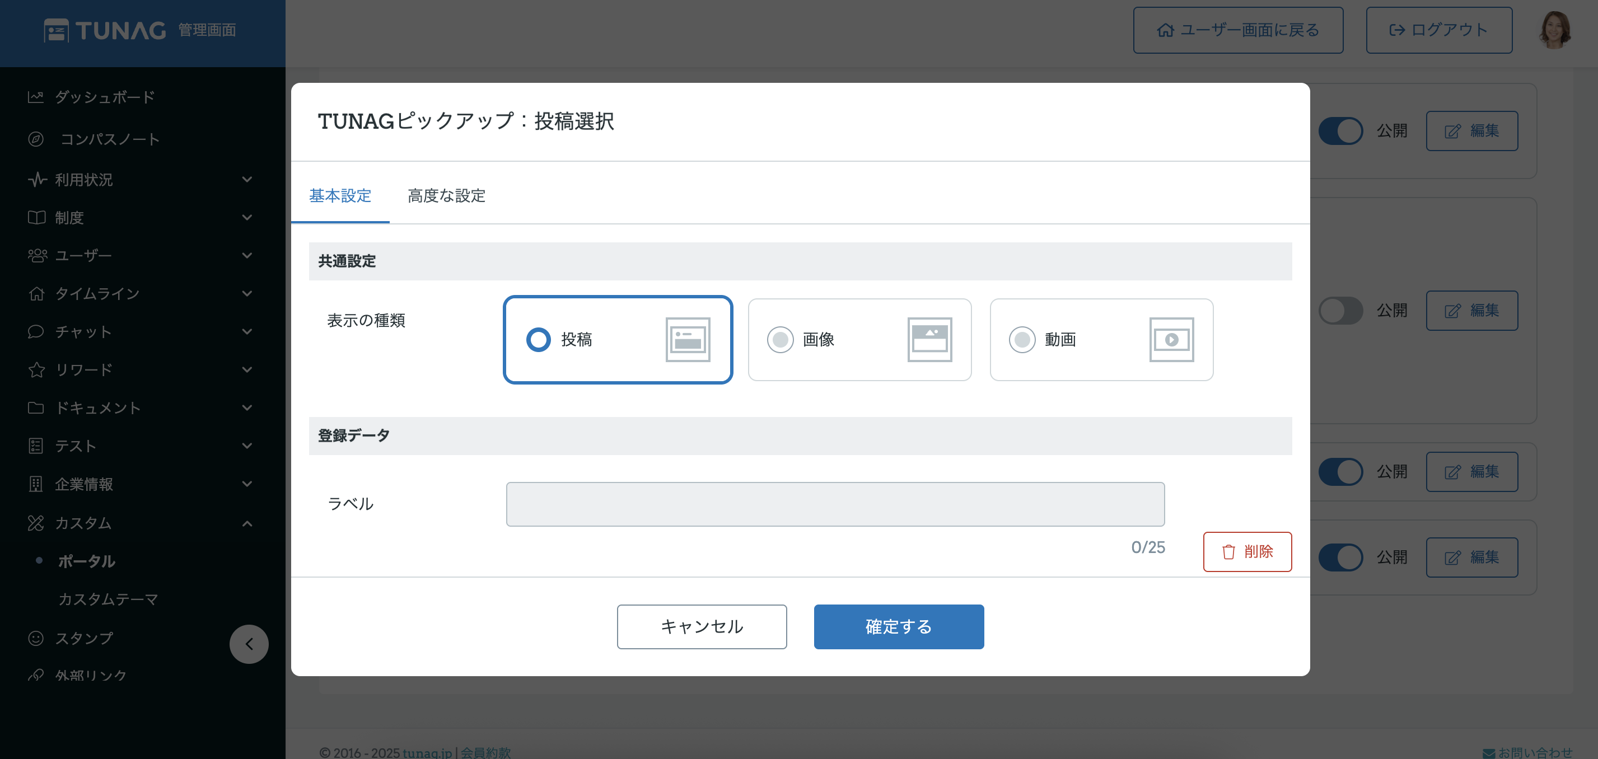Click the fourth 編集 button
1598x759 pixels.
[x=1472, y=557]
